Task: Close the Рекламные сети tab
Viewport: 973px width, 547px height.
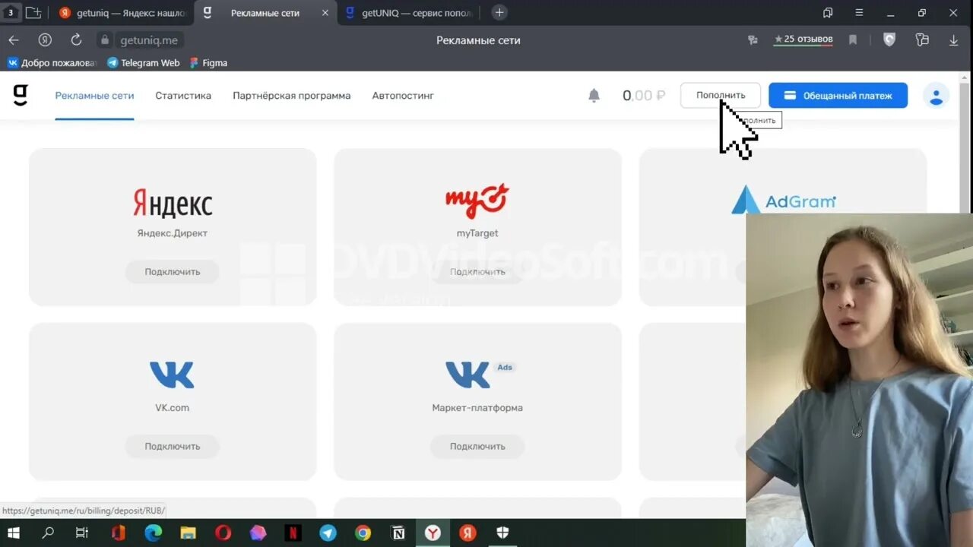Action: [325, 13]
